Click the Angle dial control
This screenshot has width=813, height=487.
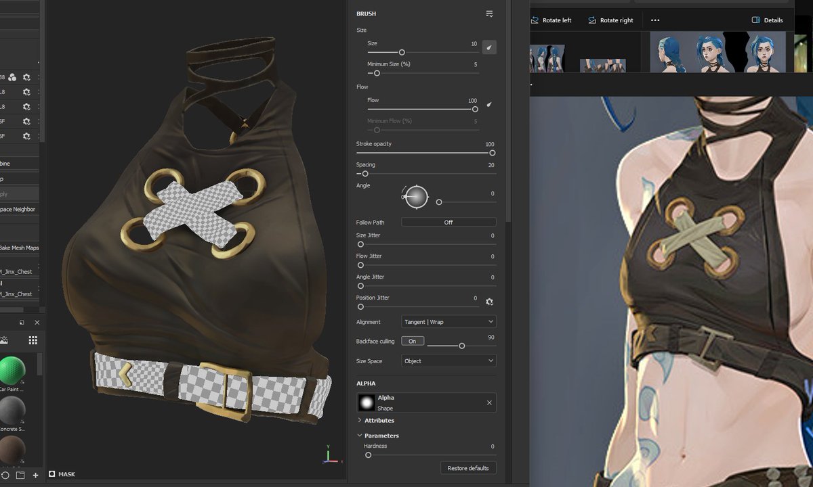(416, 197)
